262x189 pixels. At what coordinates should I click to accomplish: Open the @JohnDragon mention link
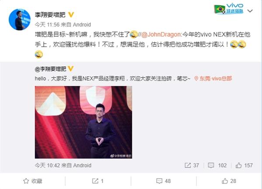(x=161, y=34)
